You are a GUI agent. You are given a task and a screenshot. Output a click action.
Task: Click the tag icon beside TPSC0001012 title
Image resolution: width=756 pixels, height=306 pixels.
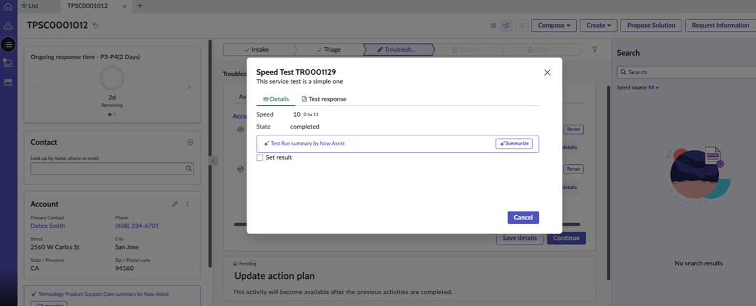tap(96, 26)
